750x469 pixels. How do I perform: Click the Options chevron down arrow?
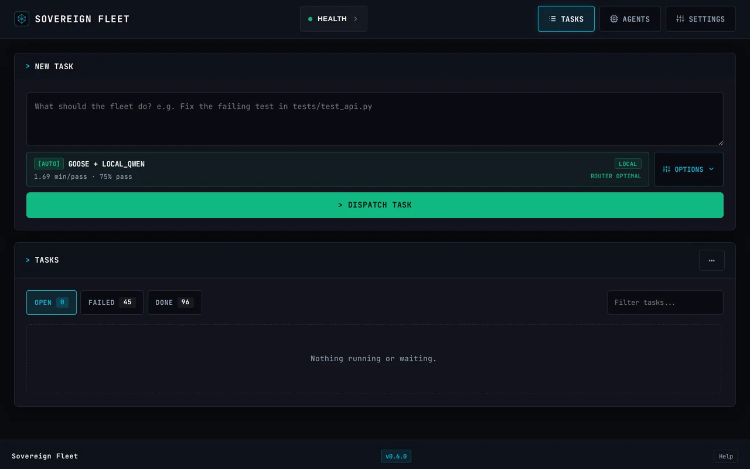coord(711,169)
